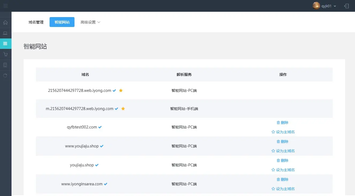355x196 pixels.
Task: Click the gold star beside m.2156207444297728.web.iyong.com
Action: 123,109
